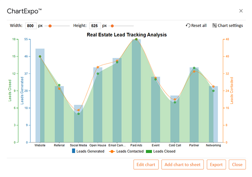Viewport: 252px width, 177px height.
Task: Click the Cold Call bar
Action: tap(175, 120)
